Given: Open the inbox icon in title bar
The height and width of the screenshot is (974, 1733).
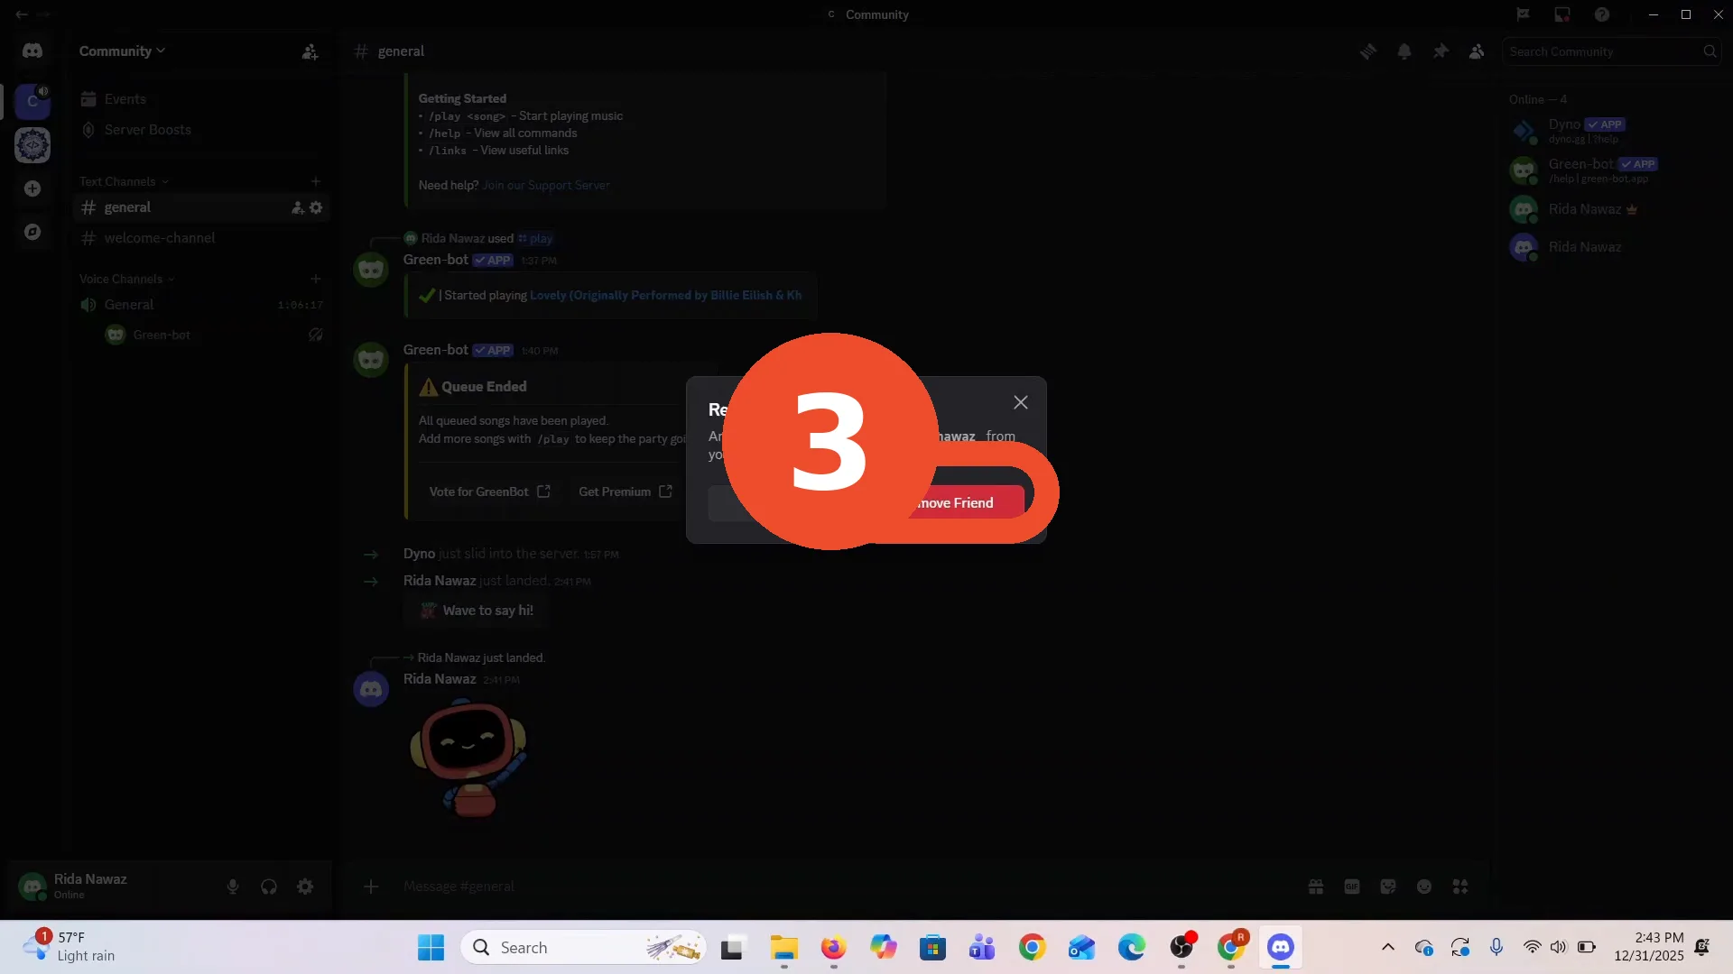Looking at the screenshot, I should (1562, 14).
